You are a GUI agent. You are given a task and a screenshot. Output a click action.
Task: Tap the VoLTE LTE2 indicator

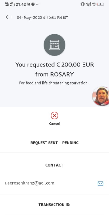tap(88, 4)
